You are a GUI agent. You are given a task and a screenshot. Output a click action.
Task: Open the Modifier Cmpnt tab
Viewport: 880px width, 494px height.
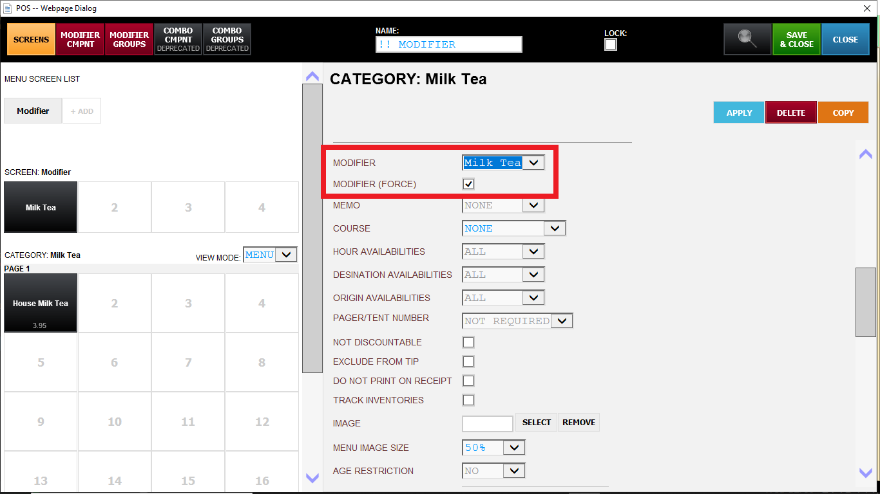coord(81,39)
